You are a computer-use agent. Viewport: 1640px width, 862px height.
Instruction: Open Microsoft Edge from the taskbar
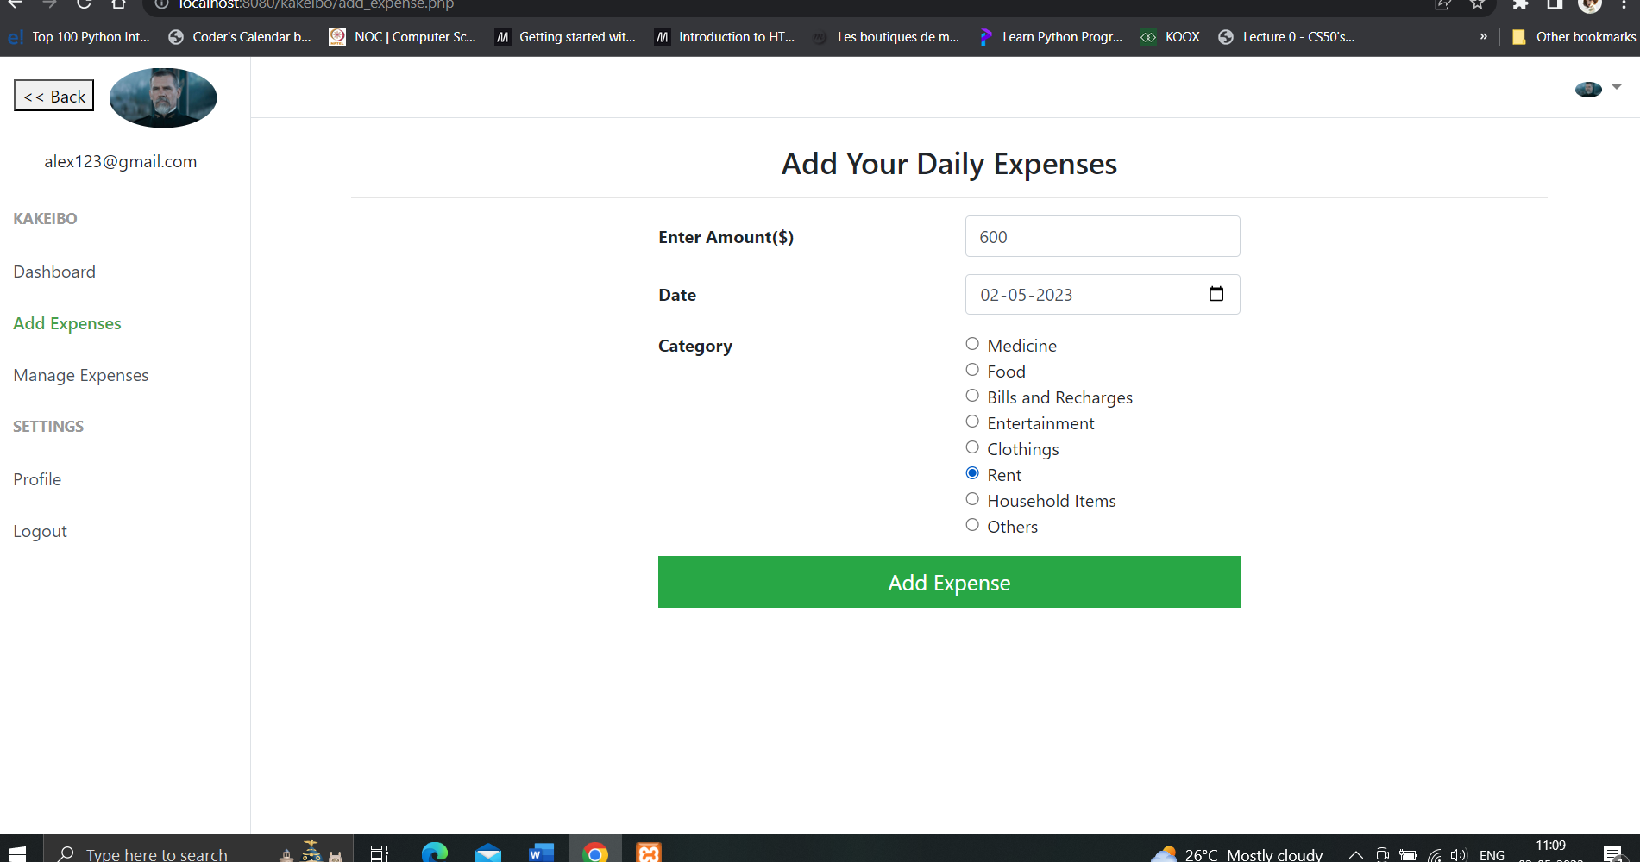(x=436, y=853)
